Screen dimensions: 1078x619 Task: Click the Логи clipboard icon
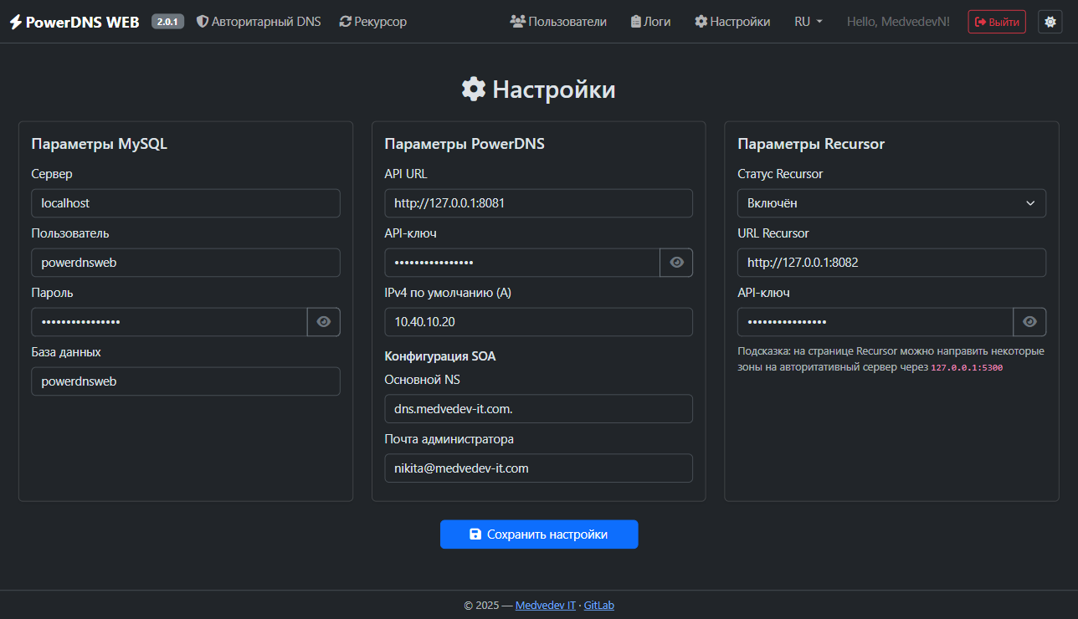tap(636, 22)
